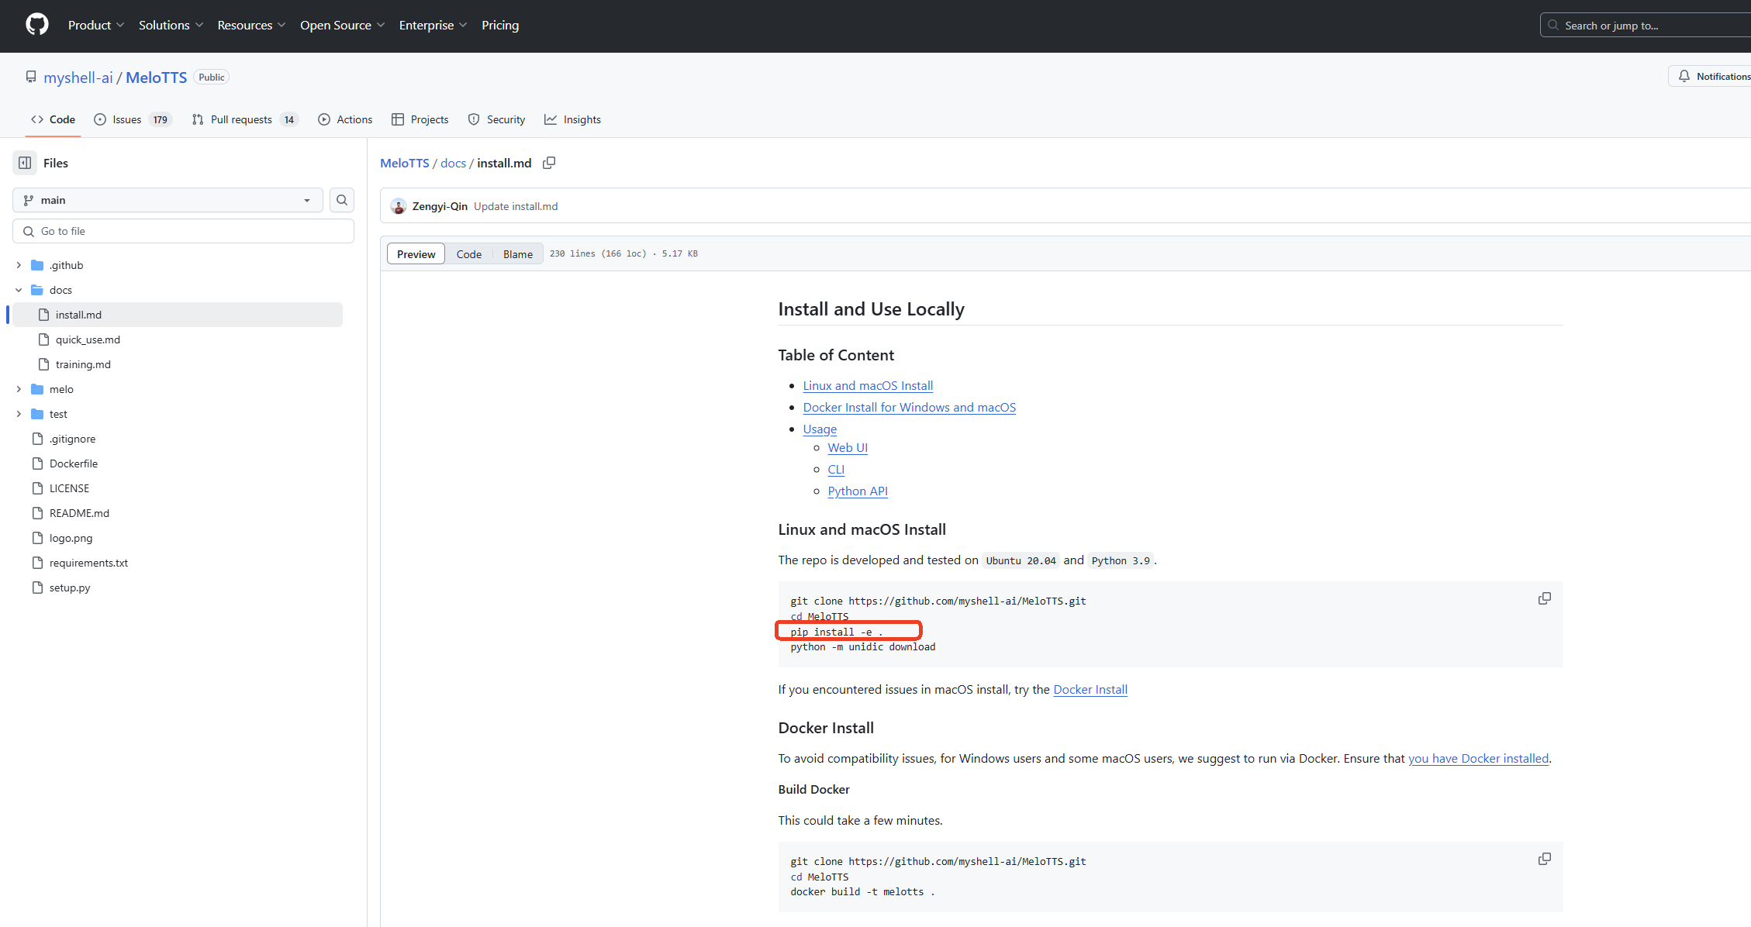Switch to the Code view toggle
This screenshot has width=1751, height=927.
(x=468, y=254)
